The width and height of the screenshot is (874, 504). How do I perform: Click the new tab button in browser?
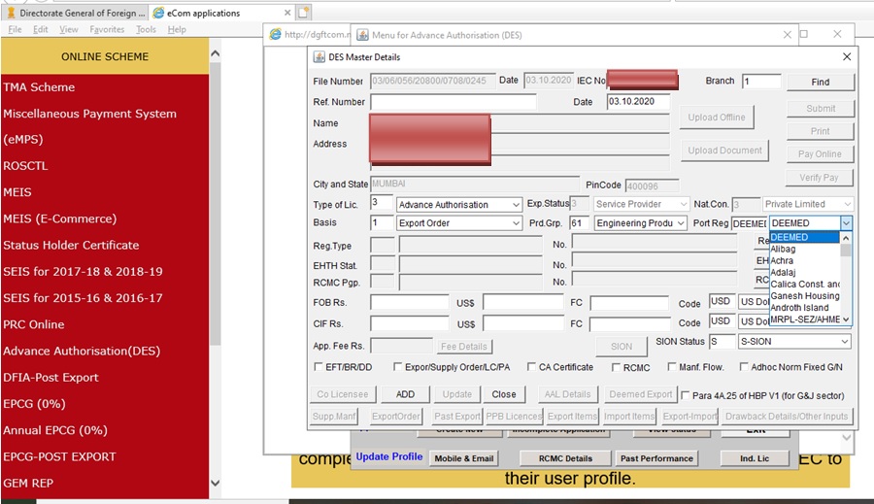[x=303, y=13]
